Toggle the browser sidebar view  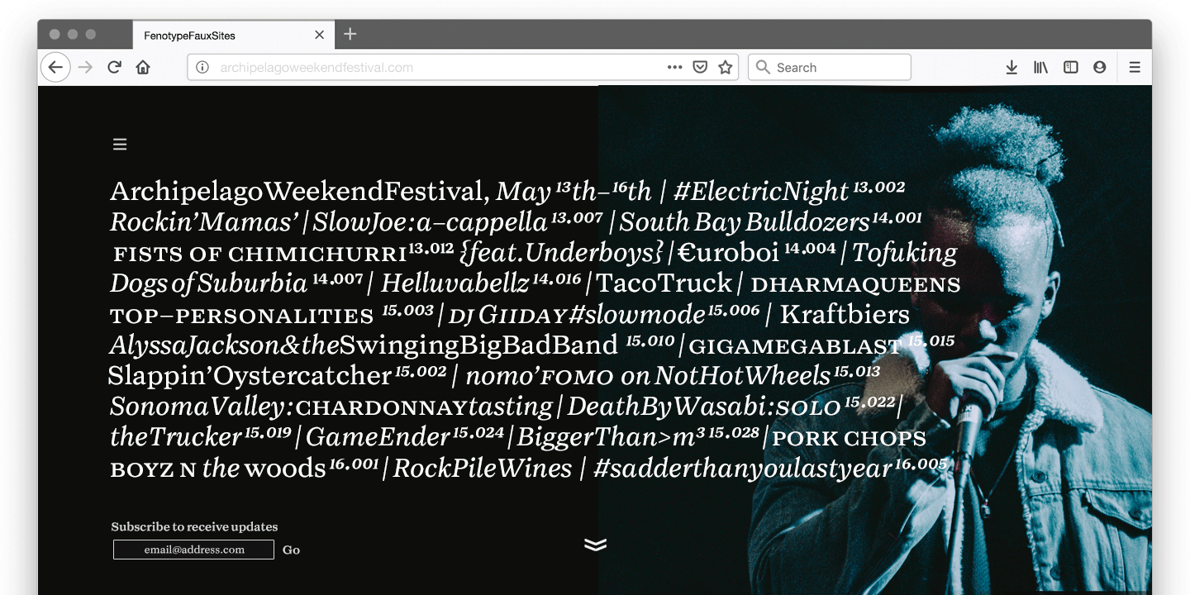1070,68
